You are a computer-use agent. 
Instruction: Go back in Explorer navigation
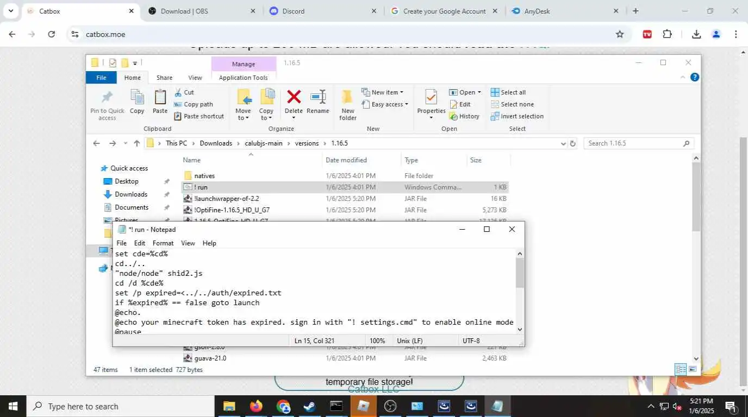[96, 143]
